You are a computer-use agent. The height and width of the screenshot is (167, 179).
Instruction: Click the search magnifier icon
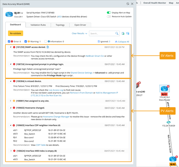point(117,33)
